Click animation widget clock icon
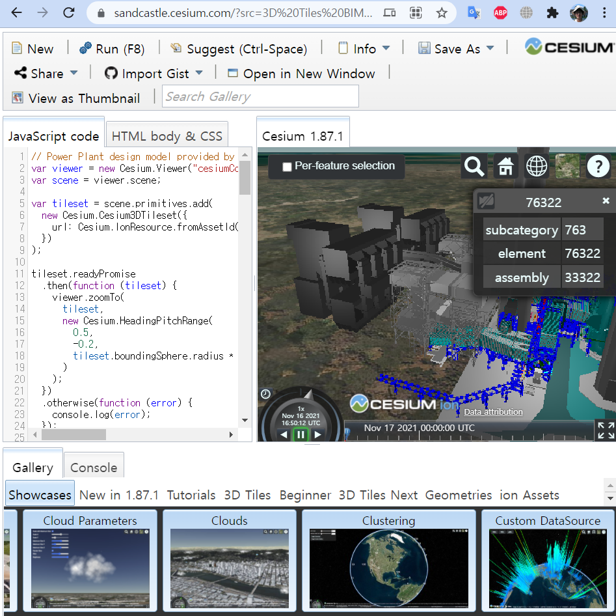 tap(265, 394)
